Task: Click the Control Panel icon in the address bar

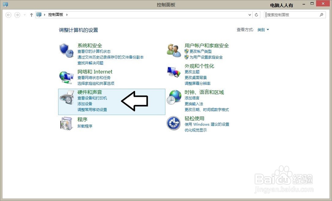Action: pos(39,15)
